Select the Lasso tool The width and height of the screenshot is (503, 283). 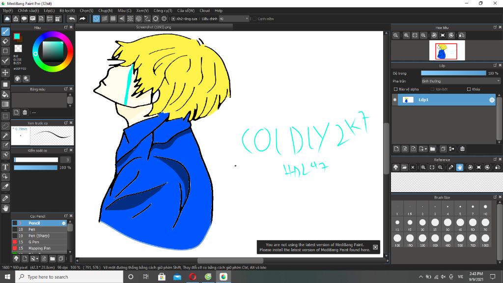pyautogui.click(x=5, y=126)
